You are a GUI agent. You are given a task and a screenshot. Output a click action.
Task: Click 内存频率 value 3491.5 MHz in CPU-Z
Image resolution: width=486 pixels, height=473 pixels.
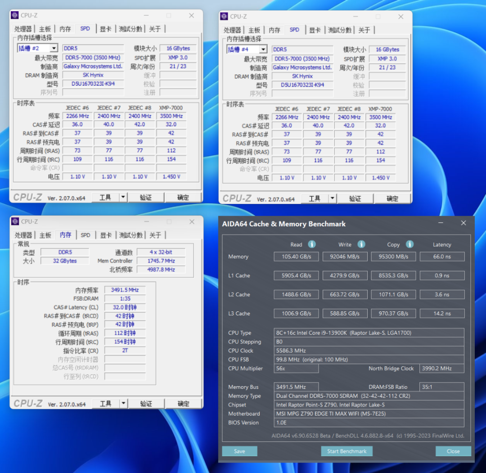(125, 289)
